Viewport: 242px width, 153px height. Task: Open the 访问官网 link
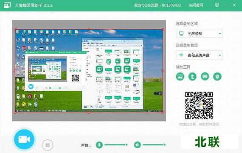point(196,6)
